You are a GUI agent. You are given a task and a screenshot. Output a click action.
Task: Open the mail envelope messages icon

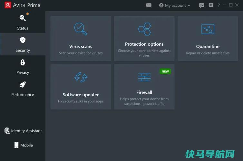(x=149, y=5)
